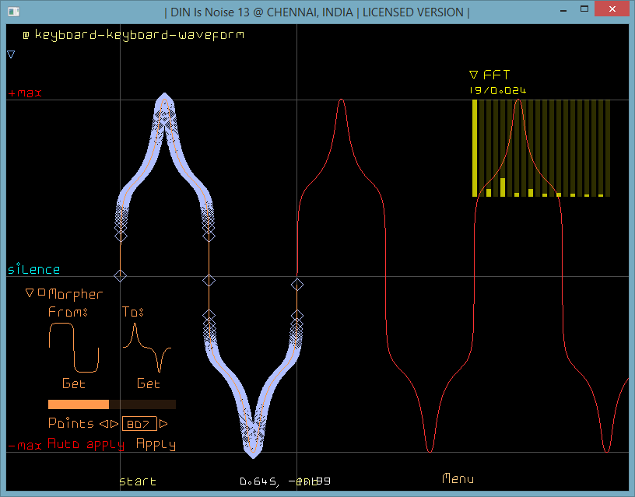Toggle Auto apply in Morpher
Viewport: 635px width, 497px height.
[x=86, y=444]
